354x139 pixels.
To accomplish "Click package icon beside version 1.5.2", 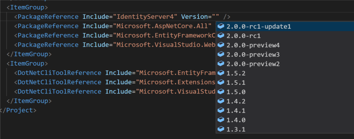I will (221, 73).
